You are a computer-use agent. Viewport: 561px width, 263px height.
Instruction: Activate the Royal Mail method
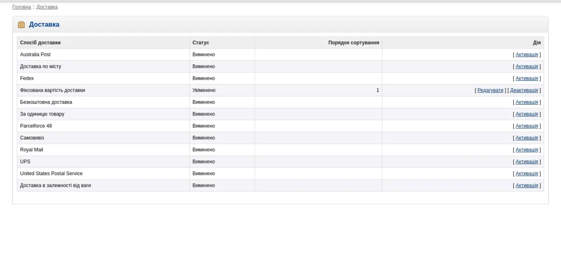click(x=527, y=150)
